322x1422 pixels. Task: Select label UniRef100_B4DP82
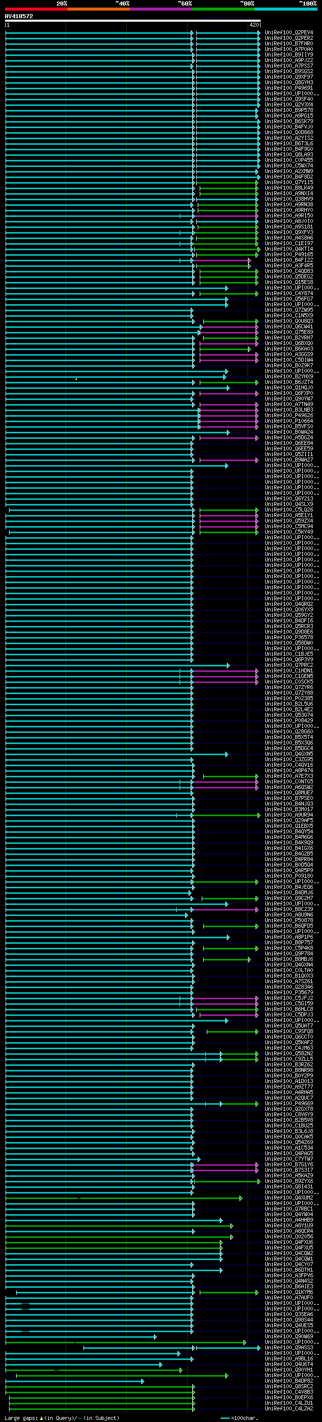[289, 1381]
